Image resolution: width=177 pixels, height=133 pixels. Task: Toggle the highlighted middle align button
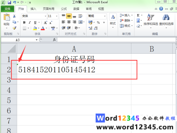click(x=69, y=16)
